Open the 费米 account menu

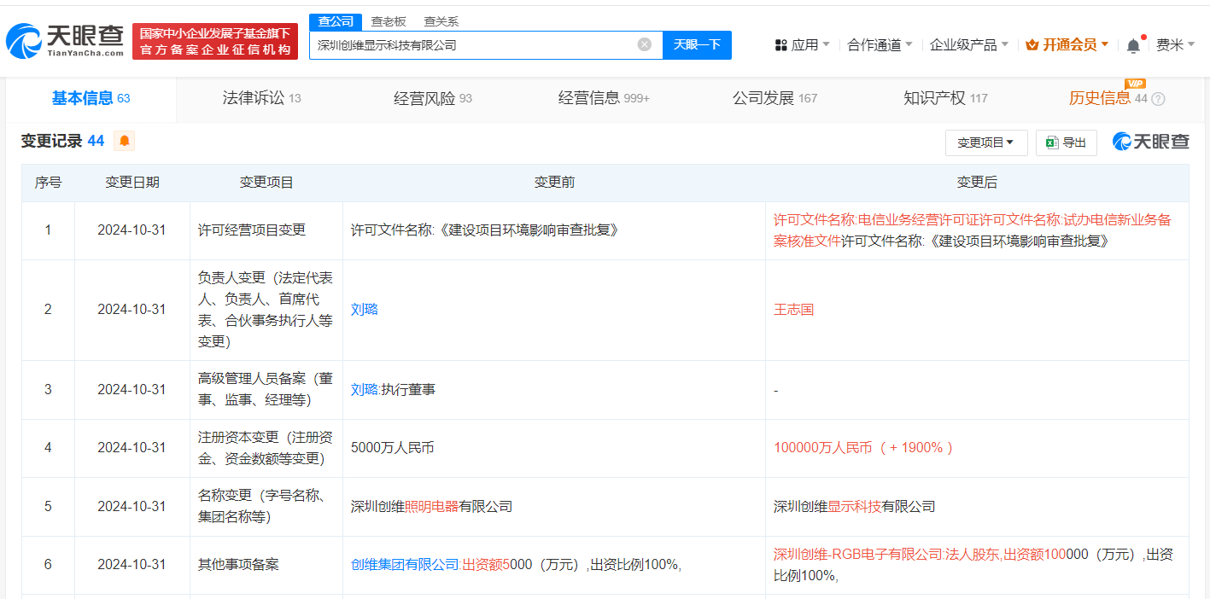(x=1176, y=44)
